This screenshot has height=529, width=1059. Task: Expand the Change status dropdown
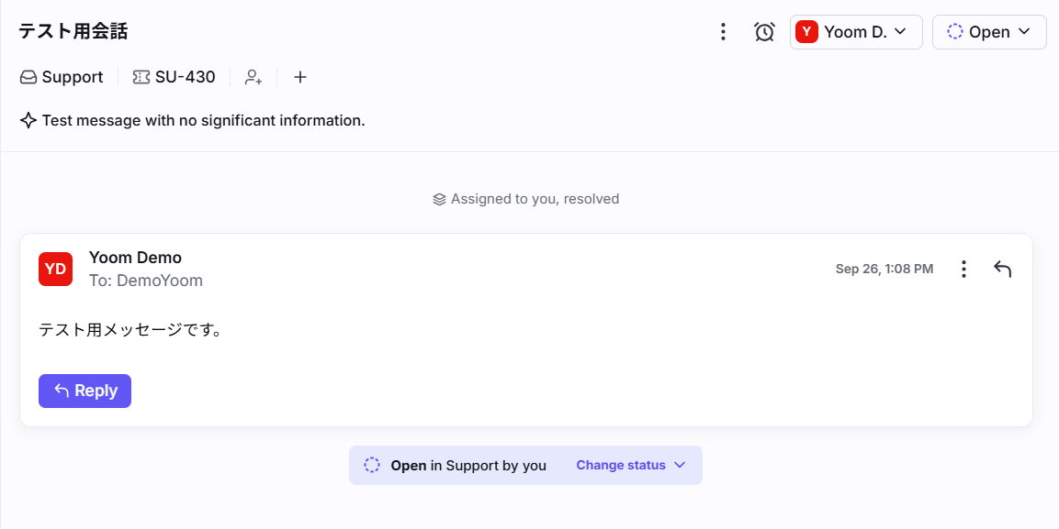click(631, 465)
